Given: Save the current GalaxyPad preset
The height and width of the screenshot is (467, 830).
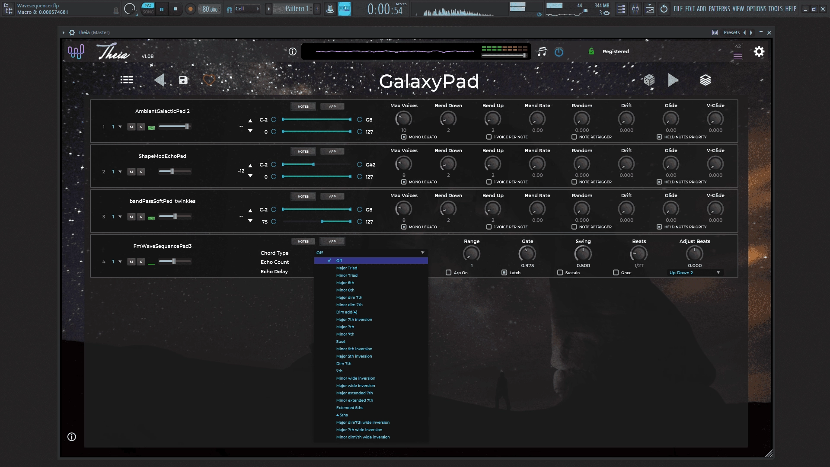Looking at the screenshot, I should [x=183, y=80].
